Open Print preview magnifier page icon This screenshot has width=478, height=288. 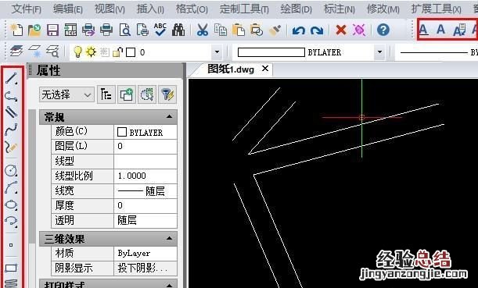click(x=124, y=30)
